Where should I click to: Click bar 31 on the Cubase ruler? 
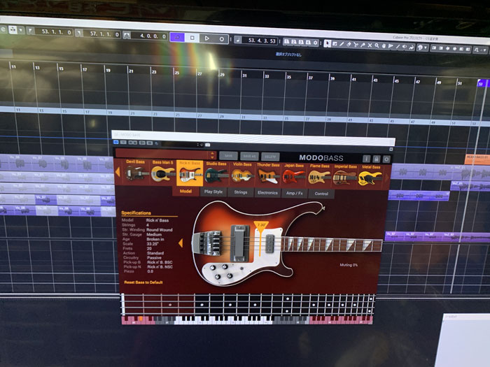click(x=245, y=75)
